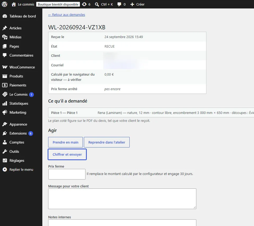Screen dimensions: 254x226
Task: Click the Créer toolbar label
Action: [x=140, y=4]
